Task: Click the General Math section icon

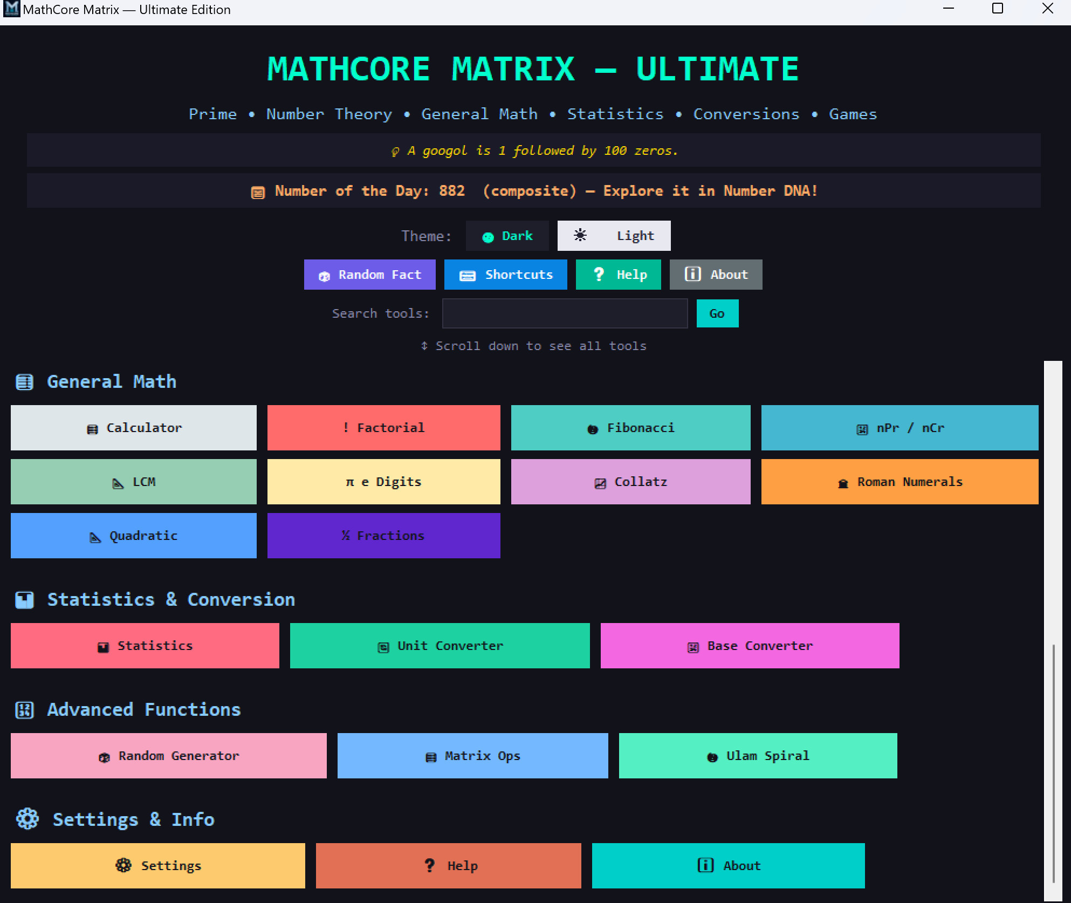Action: pyautogui.click(x=25, y=382)
